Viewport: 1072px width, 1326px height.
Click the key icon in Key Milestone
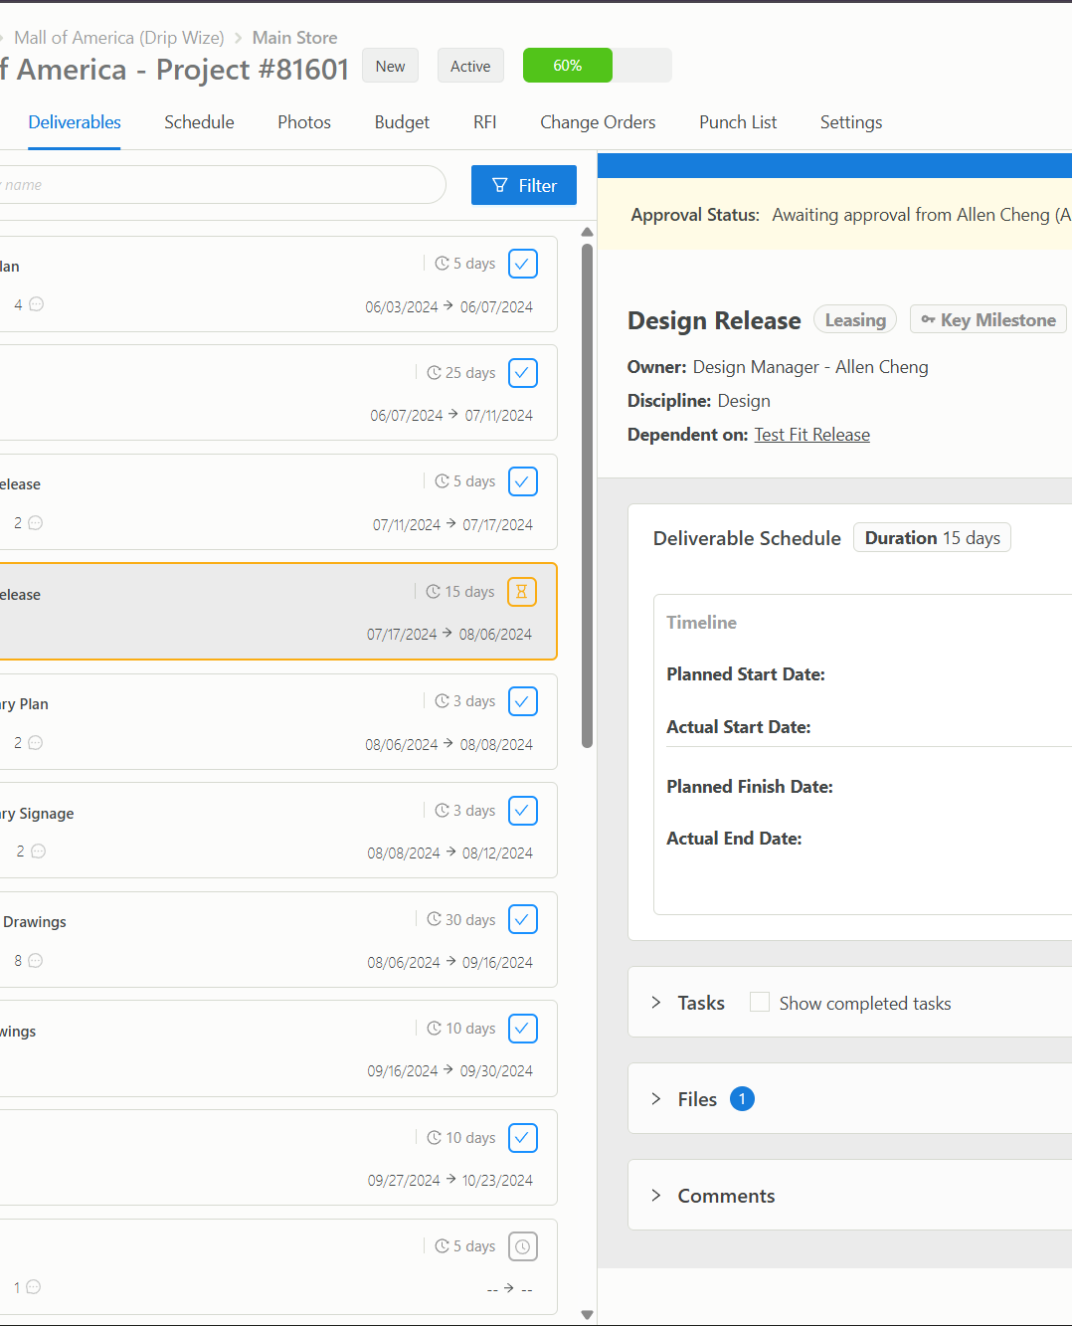click(x=928, y=319)
